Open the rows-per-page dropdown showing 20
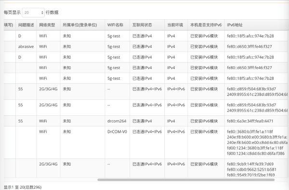Viewport: 289px width, 190px height. (33, 13)
